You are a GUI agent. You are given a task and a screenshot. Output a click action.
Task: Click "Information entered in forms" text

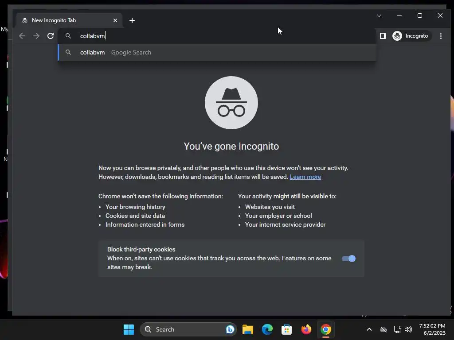(x=145, y=224)
